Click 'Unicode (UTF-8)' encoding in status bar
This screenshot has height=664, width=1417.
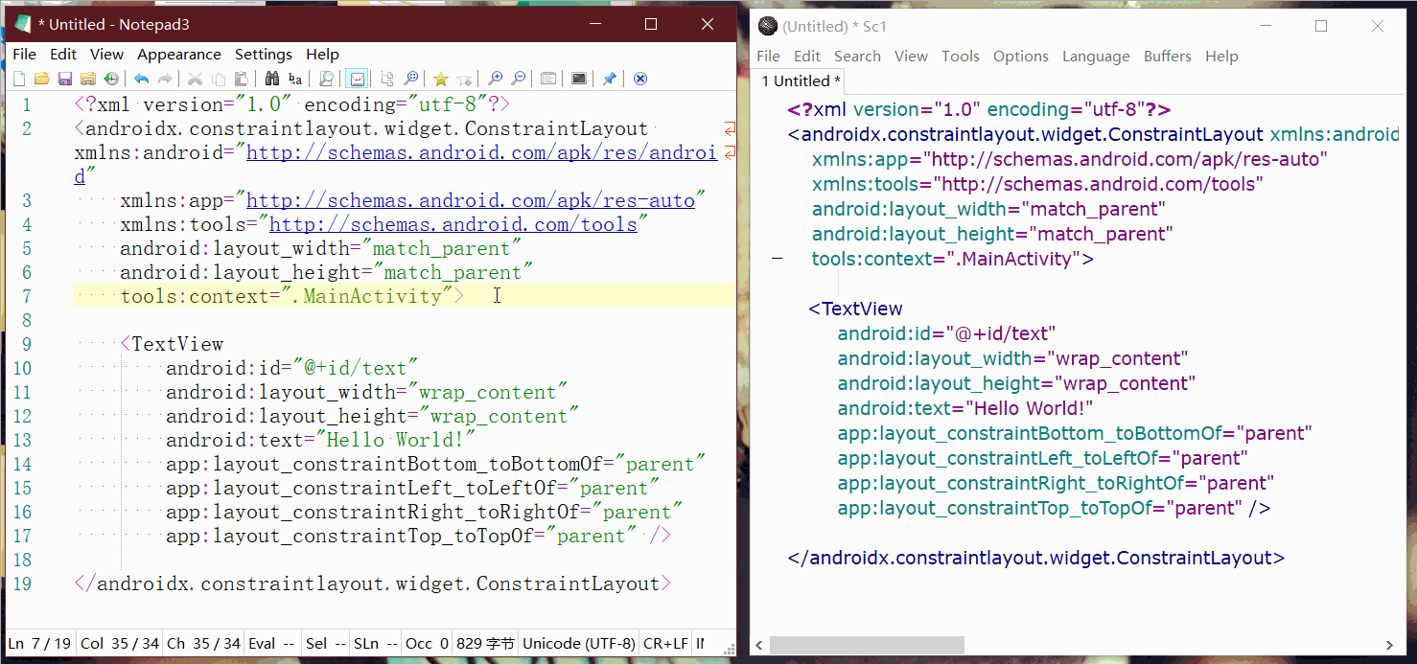coord(578,644)
